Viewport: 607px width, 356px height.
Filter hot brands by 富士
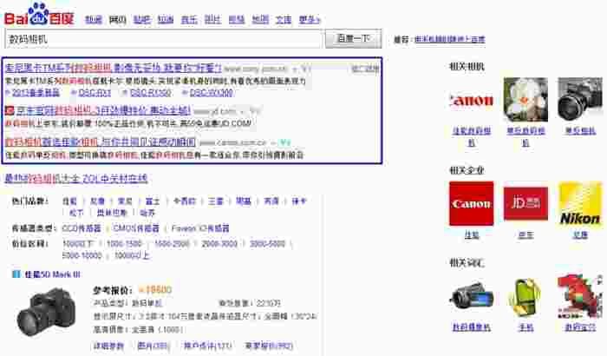pyautogui.click(x=153, y=201)
